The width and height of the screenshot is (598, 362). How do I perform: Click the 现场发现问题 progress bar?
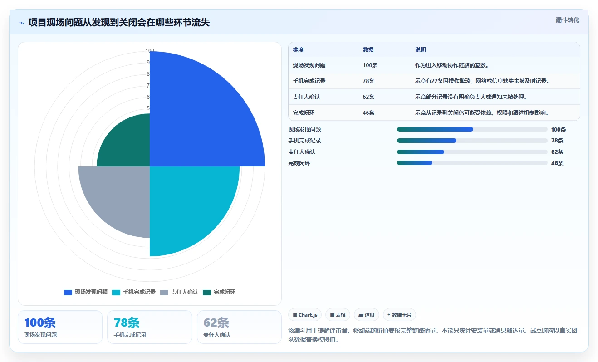[x=472, y=129]
